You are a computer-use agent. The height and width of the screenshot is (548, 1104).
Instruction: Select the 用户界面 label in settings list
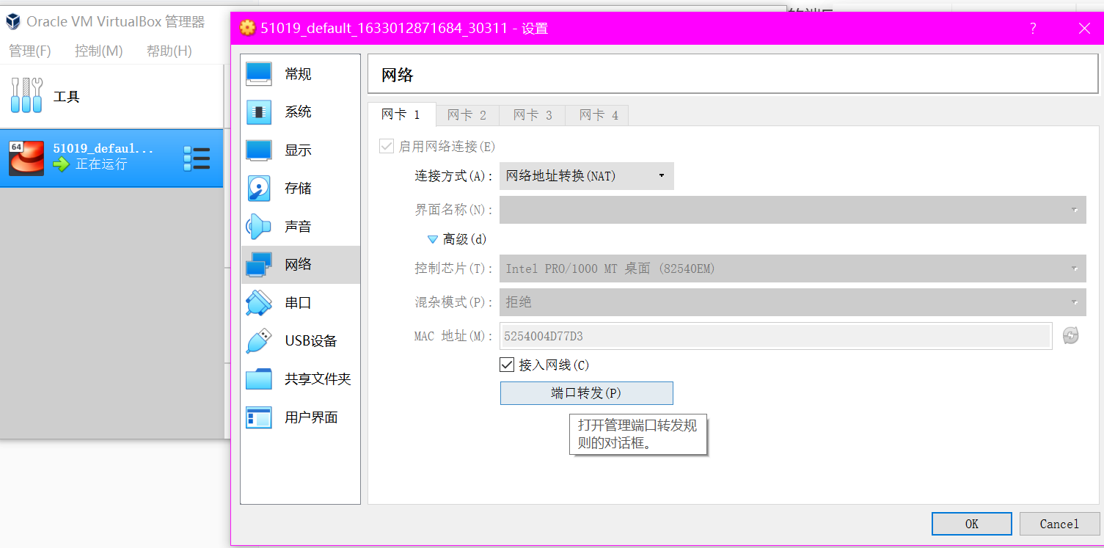click(311, 417)
